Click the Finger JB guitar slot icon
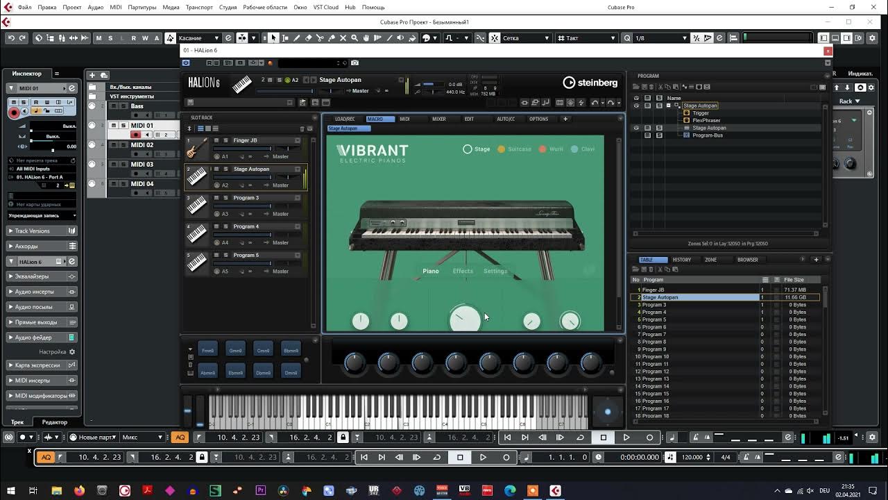Image resolution: width=888 pixels, height=500 pixels. pos(197,148)
